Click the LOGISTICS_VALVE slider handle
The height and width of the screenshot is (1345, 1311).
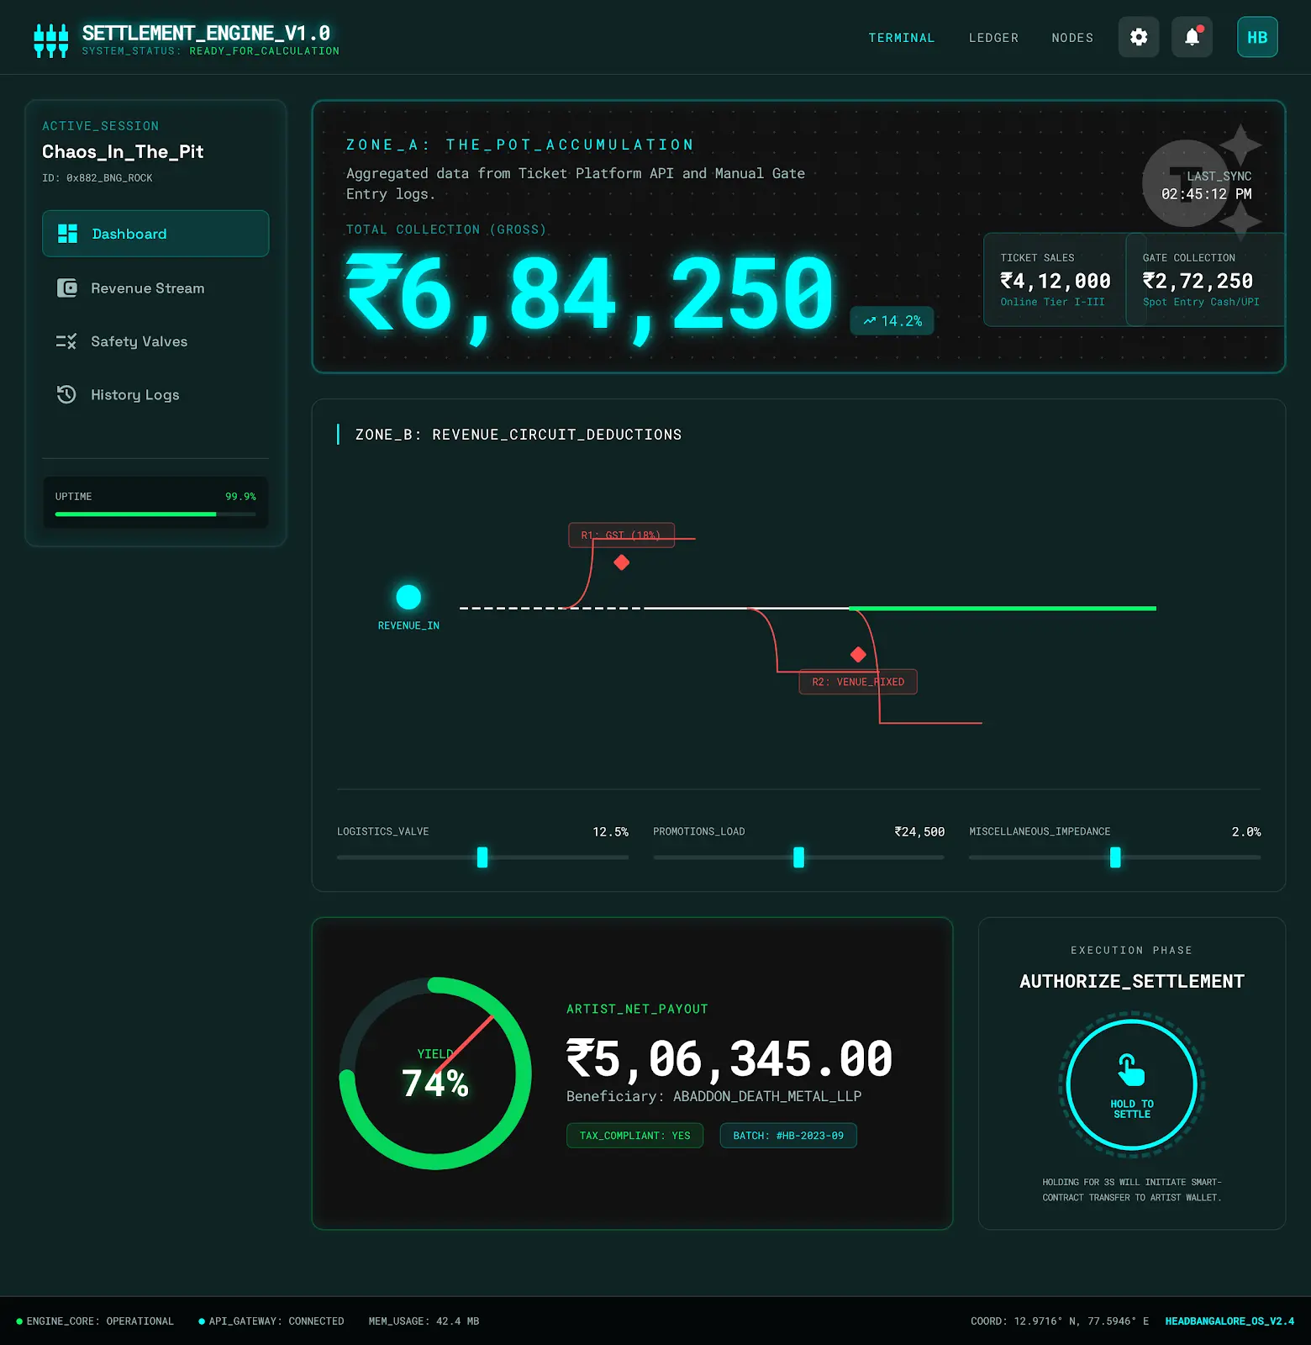point(482,857)
